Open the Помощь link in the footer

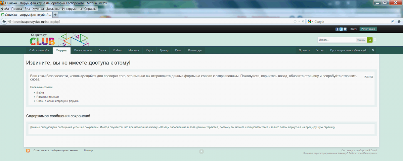(88, 150)
